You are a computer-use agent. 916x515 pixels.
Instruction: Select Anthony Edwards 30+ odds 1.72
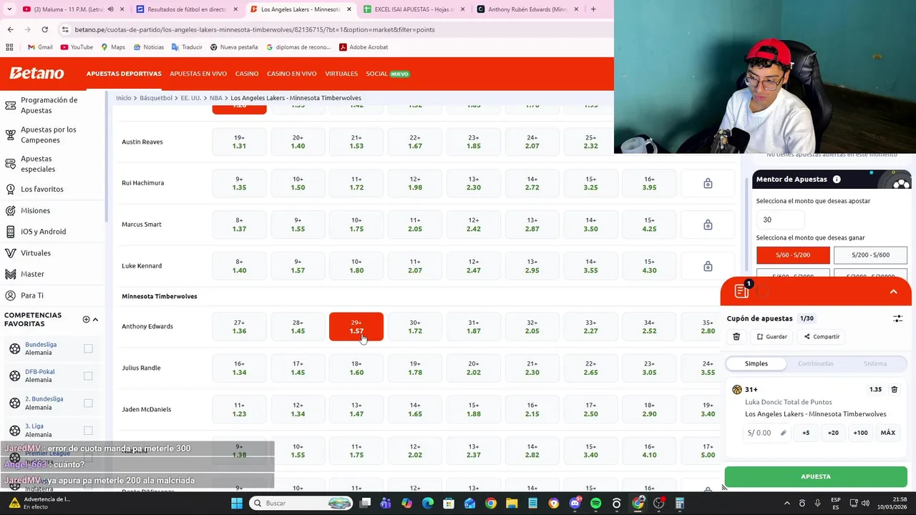(x=414, y=327)
